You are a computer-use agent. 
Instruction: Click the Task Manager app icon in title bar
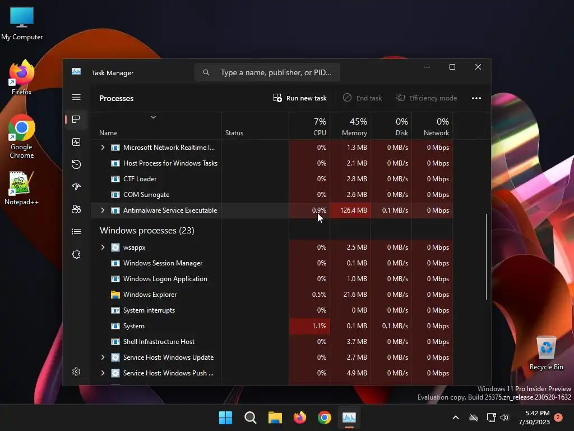[76, 71]
